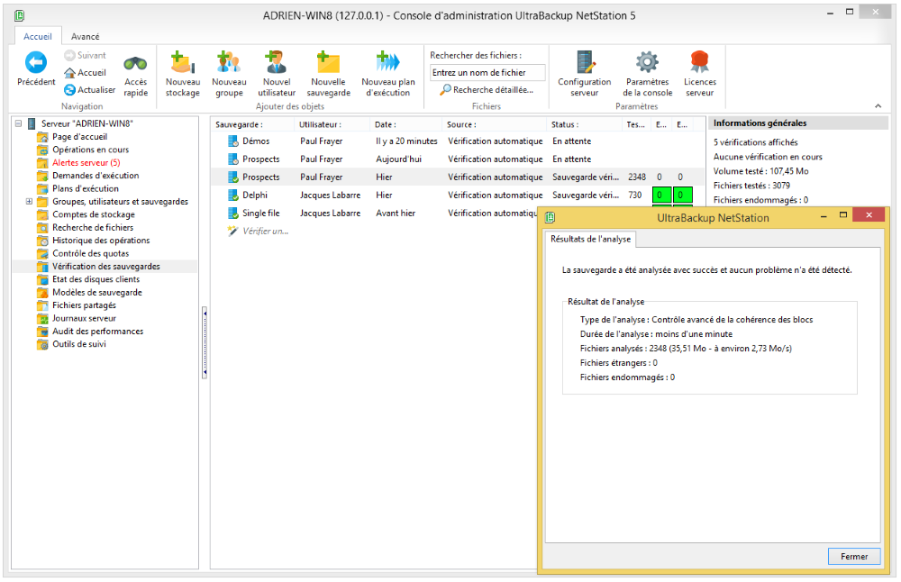The height and width of the screenshot is (582, 901).
Task: Create a Nouvelle sauvegarde
Action: (328, 74)
